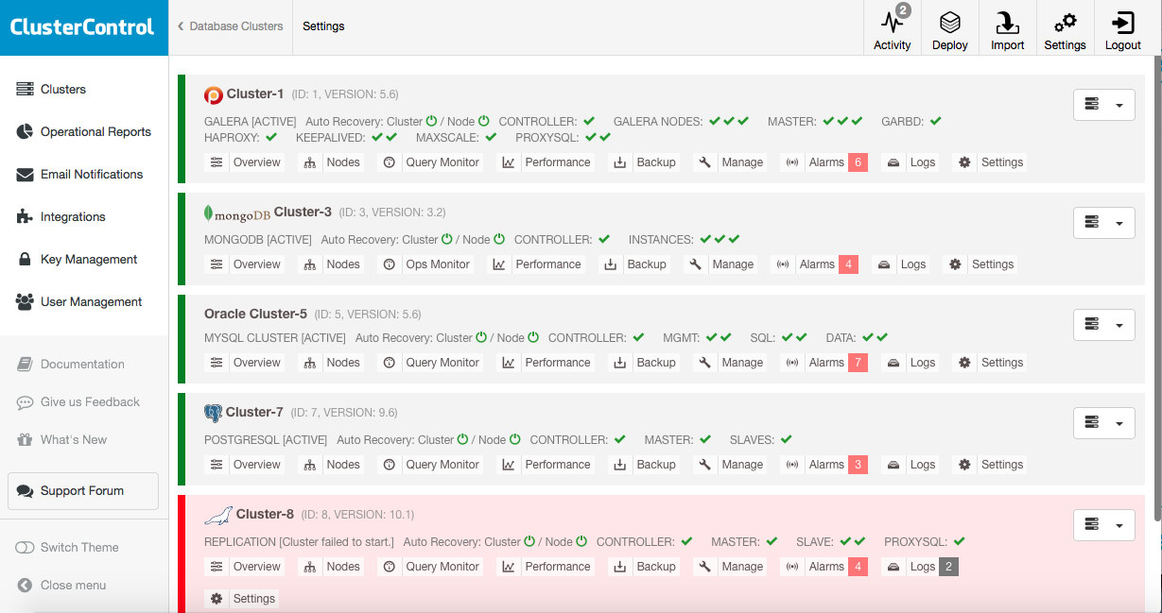Viewport: 1162px width, 613px height.
Task: Click Close menu in sidebar
Action: pos(62,585)
